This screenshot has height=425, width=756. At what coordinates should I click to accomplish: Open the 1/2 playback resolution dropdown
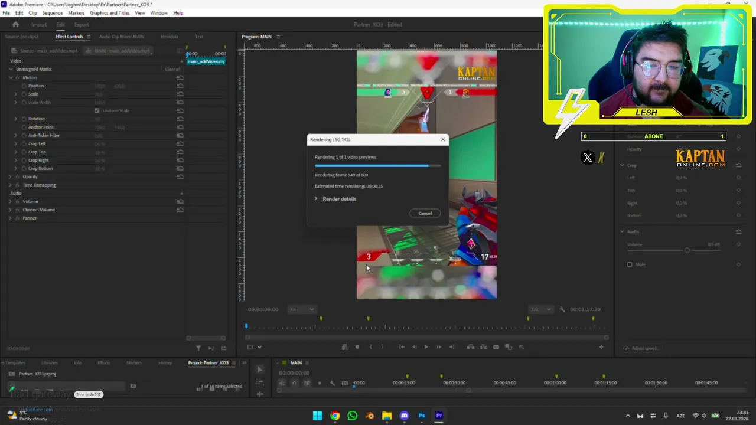coord(541,309)
